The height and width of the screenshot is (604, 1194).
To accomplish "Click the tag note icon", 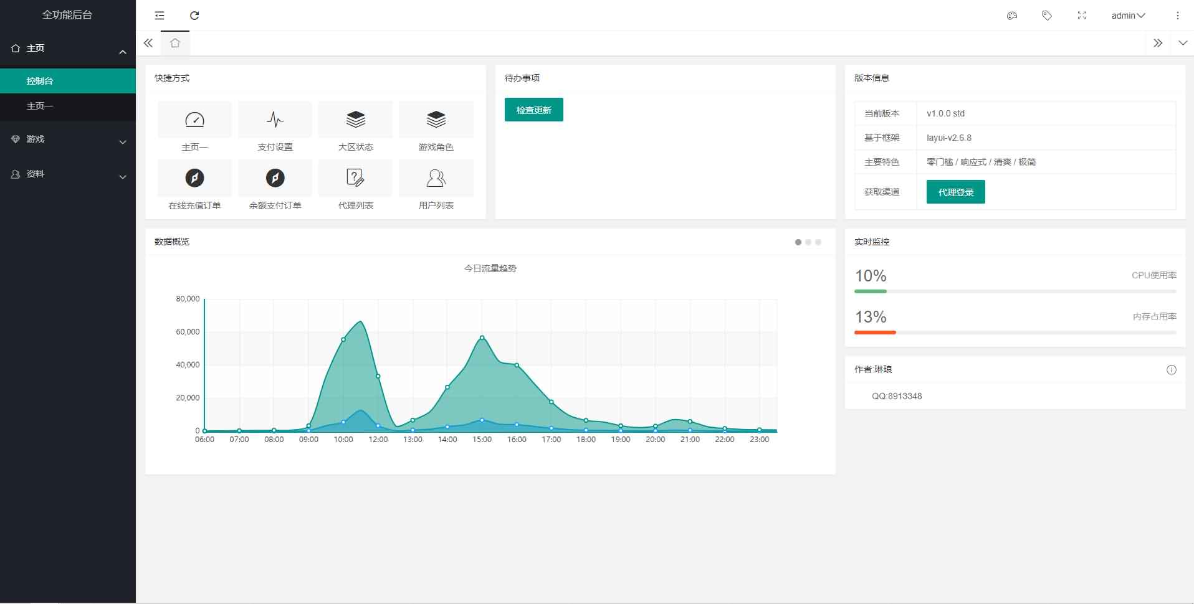I will coord(1047,16).
